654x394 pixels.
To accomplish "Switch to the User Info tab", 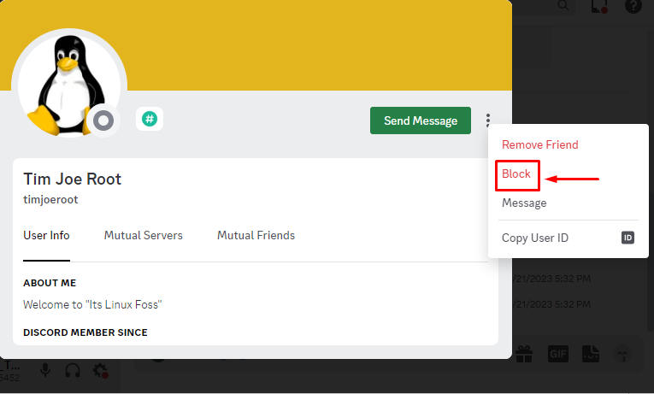I will (x=46, y=236).
